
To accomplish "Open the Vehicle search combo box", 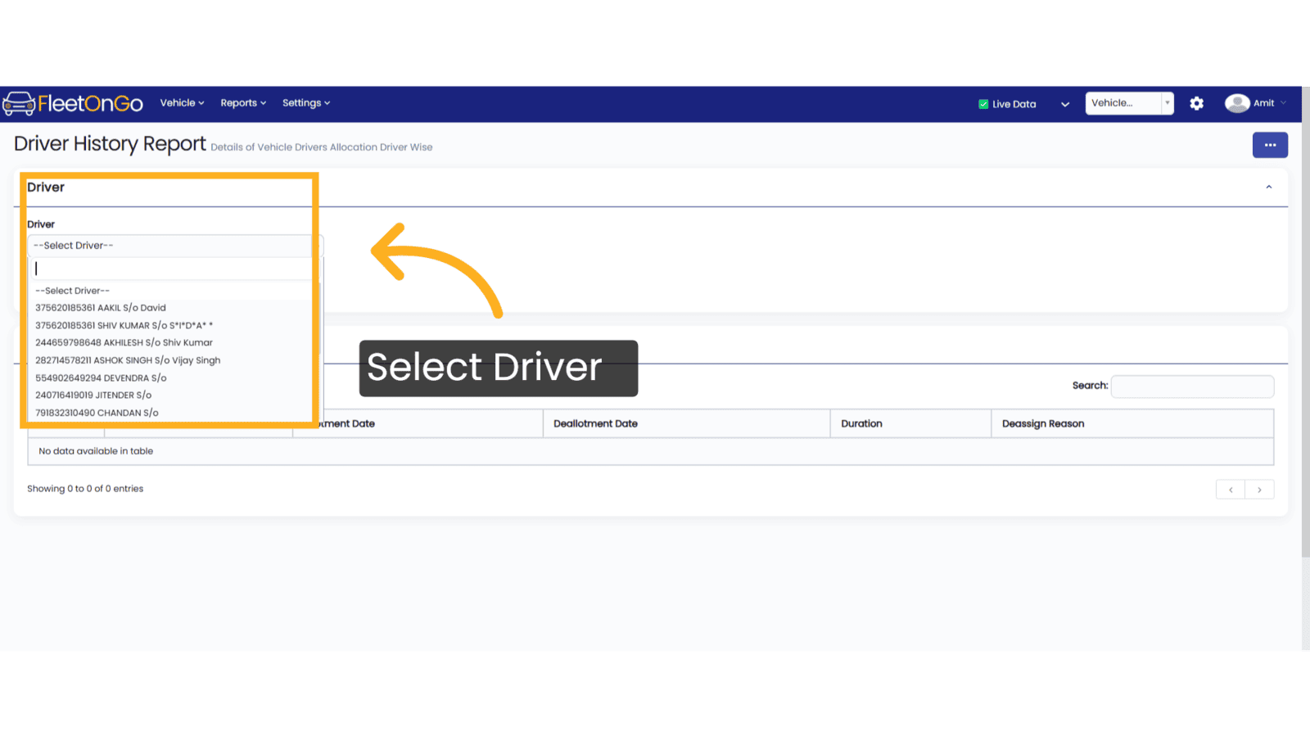I will [1129, 103].
